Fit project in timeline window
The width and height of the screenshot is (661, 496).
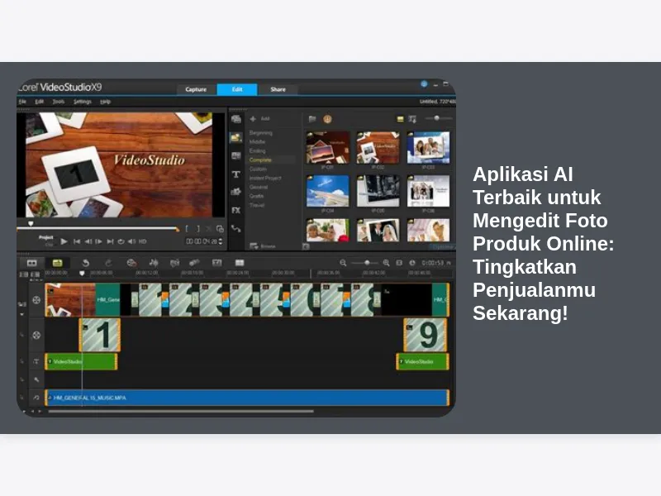399,263
